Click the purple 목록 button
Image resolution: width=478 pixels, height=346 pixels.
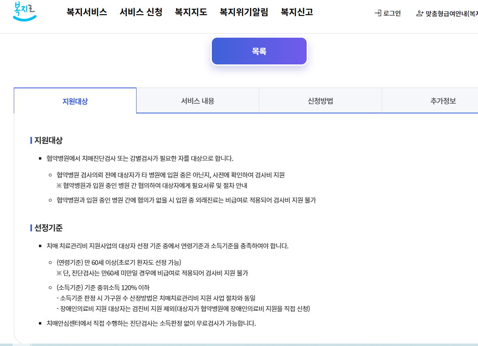coord(259,51)
